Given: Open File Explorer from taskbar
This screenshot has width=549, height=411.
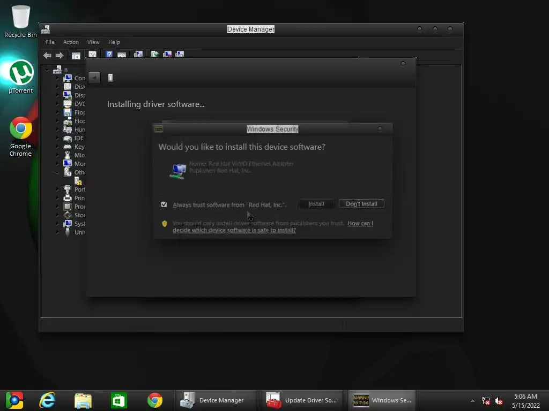Looking at the screenshot, I should point(83,400).
